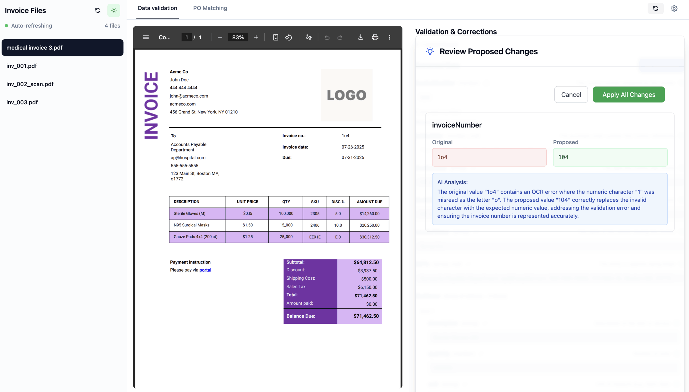Open inv_002_scan.pdf in file list
689x392 pixels.
30,84
